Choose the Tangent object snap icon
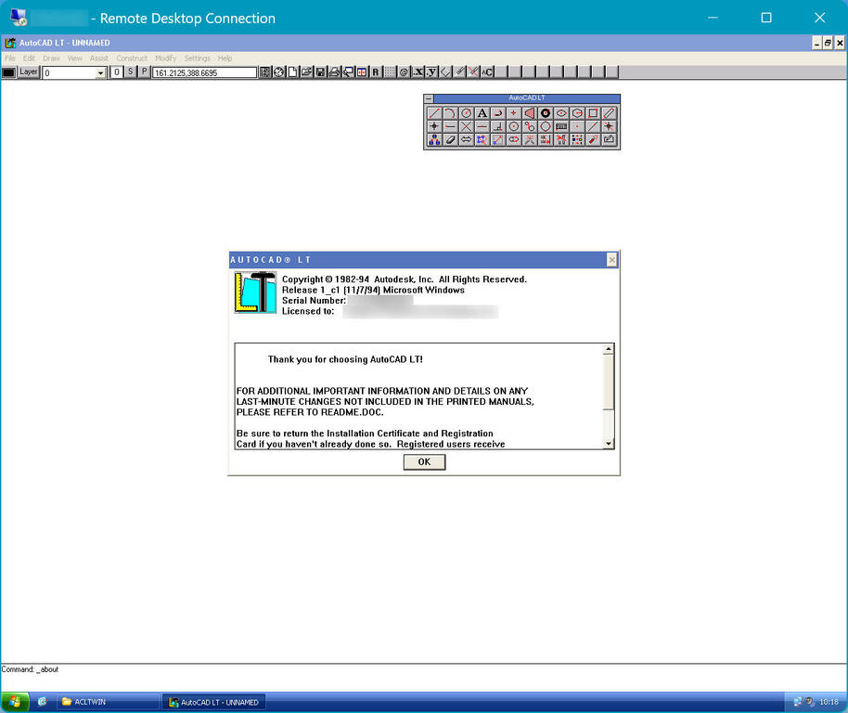Image resolution: width=848 pixels, height=713 pixels. click(x=529, y=126)
